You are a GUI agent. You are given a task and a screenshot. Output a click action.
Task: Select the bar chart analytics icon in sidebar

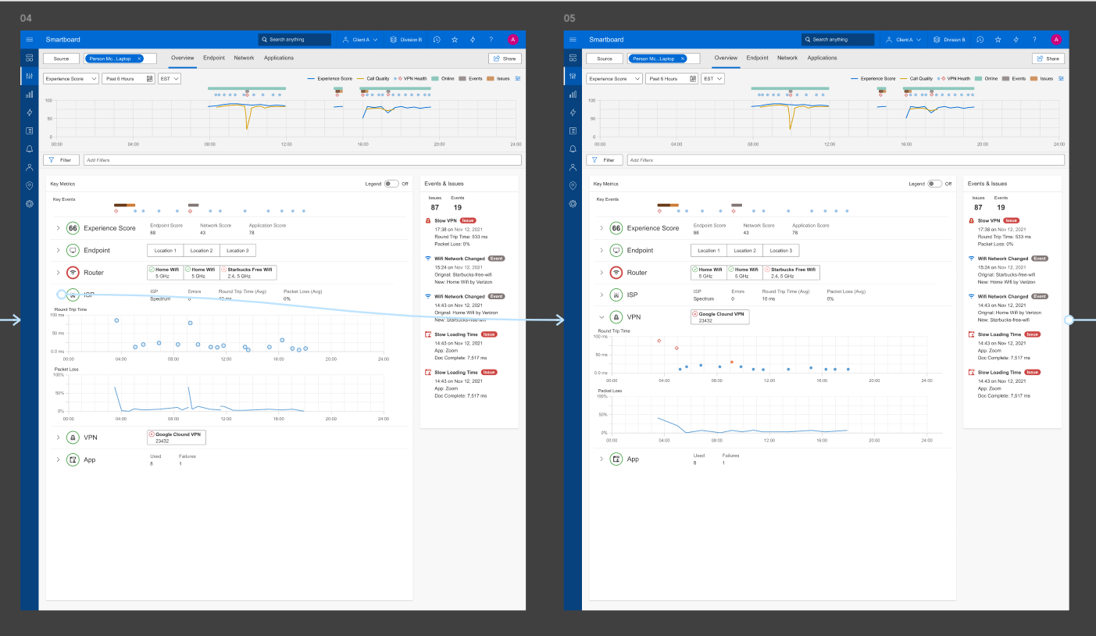click(29, 94)
